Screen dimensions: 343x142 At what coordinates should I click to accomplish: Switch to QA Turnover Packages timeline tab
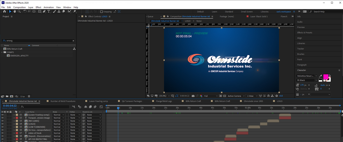[x=132, y=101]
